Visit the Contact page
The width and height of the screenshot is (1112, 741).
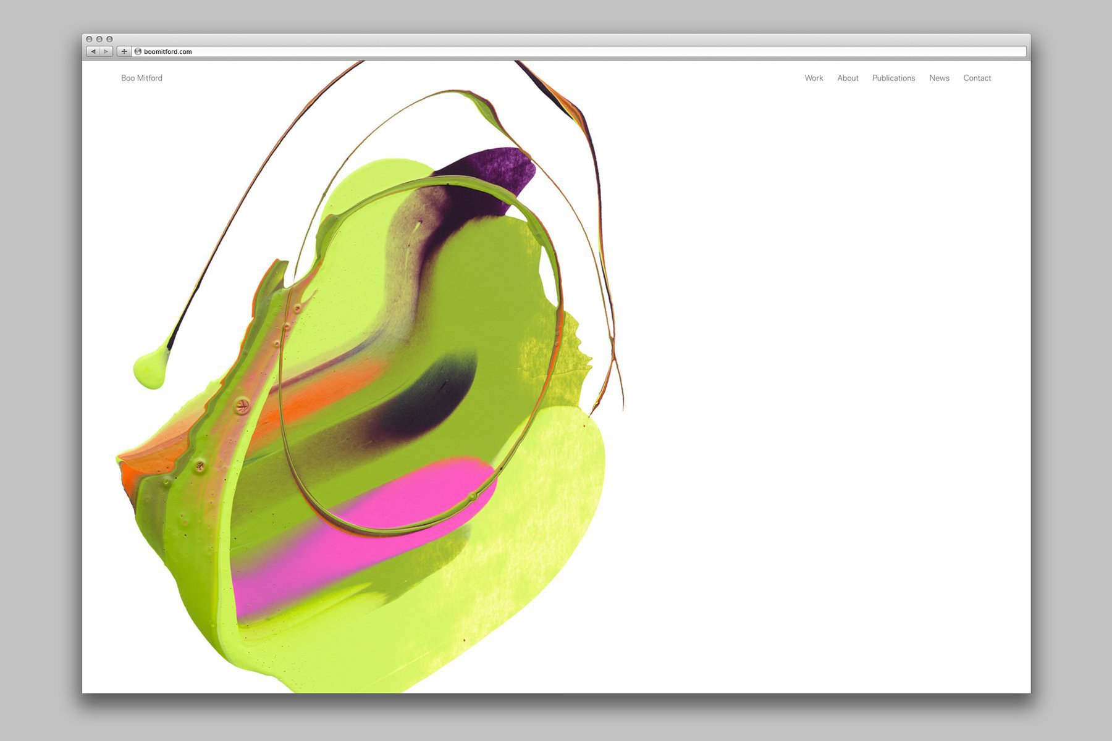point(977,78)
